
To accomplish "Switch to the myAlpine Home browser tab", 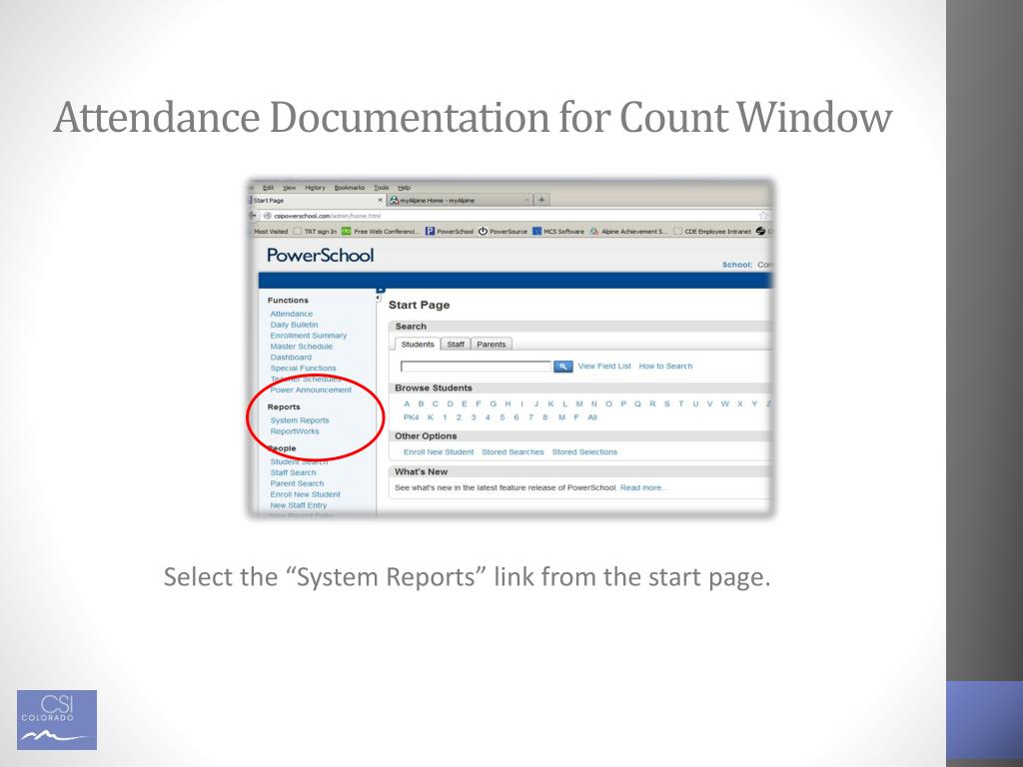I will pyautogui.click(x=460, y=200).
